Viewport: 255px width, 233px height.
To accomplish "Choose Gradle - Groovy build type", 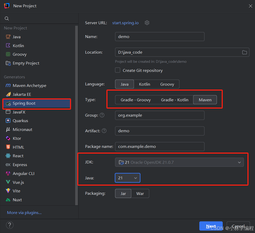I will (x=136, y=100).
